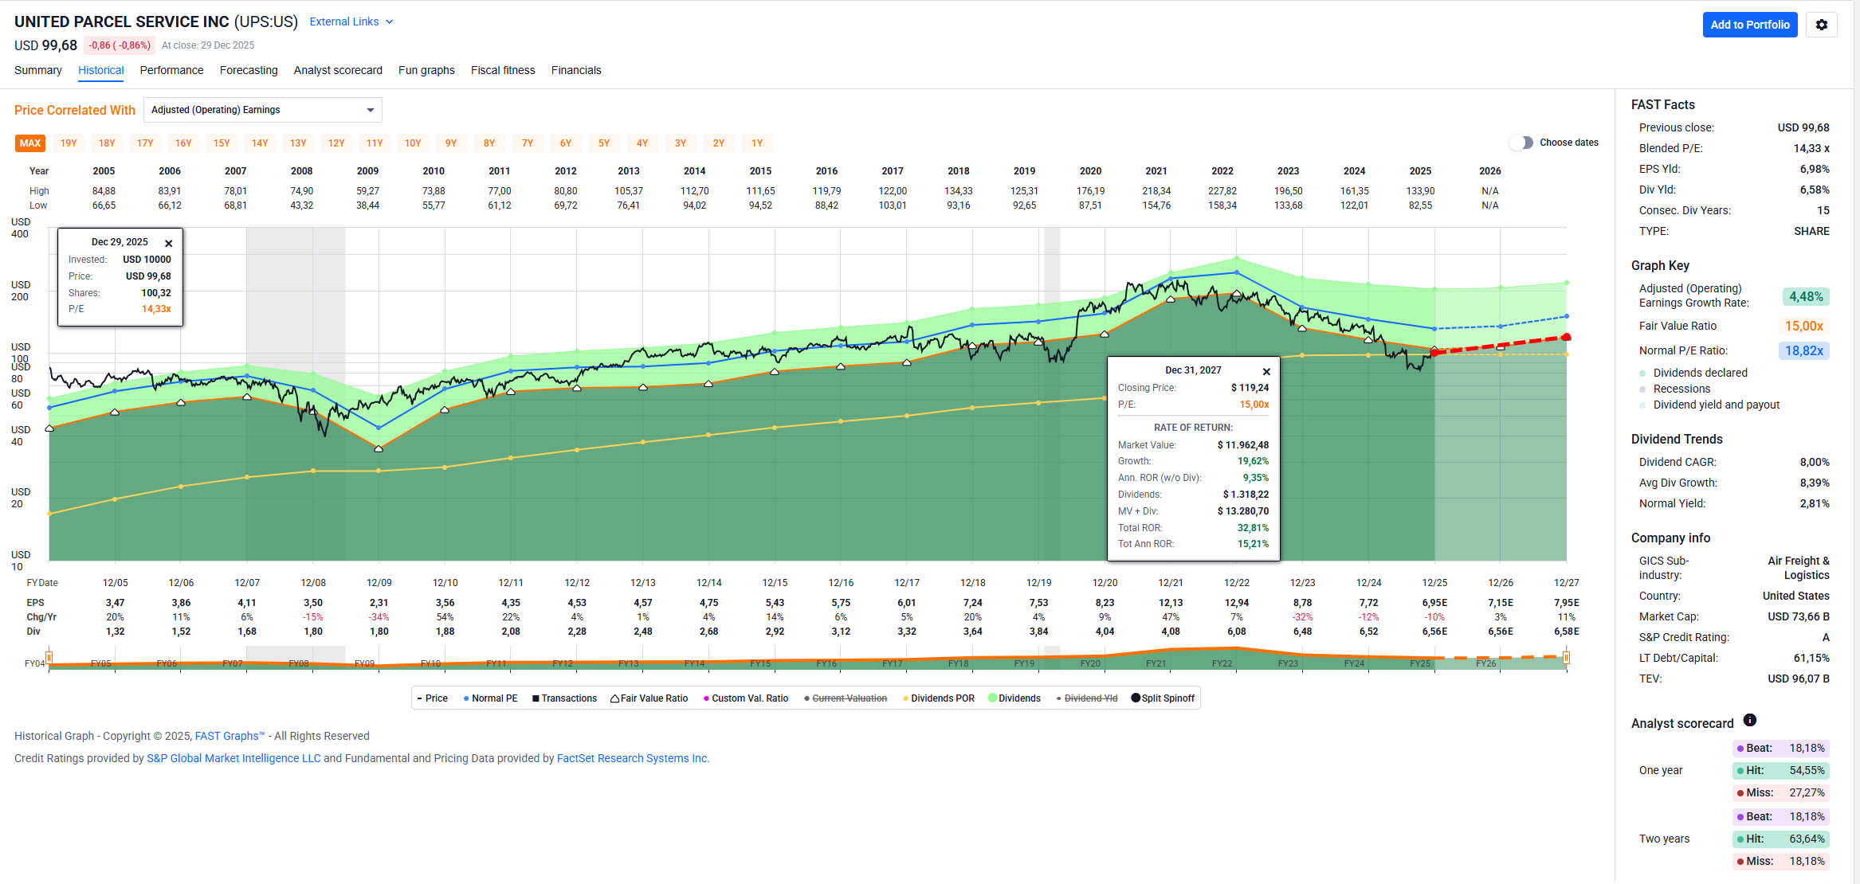Image resolution: width=1860 pixels, height=884 pixels.
Task: Open the FactSet Research Systems link
Action: click(x=633, y=758)
